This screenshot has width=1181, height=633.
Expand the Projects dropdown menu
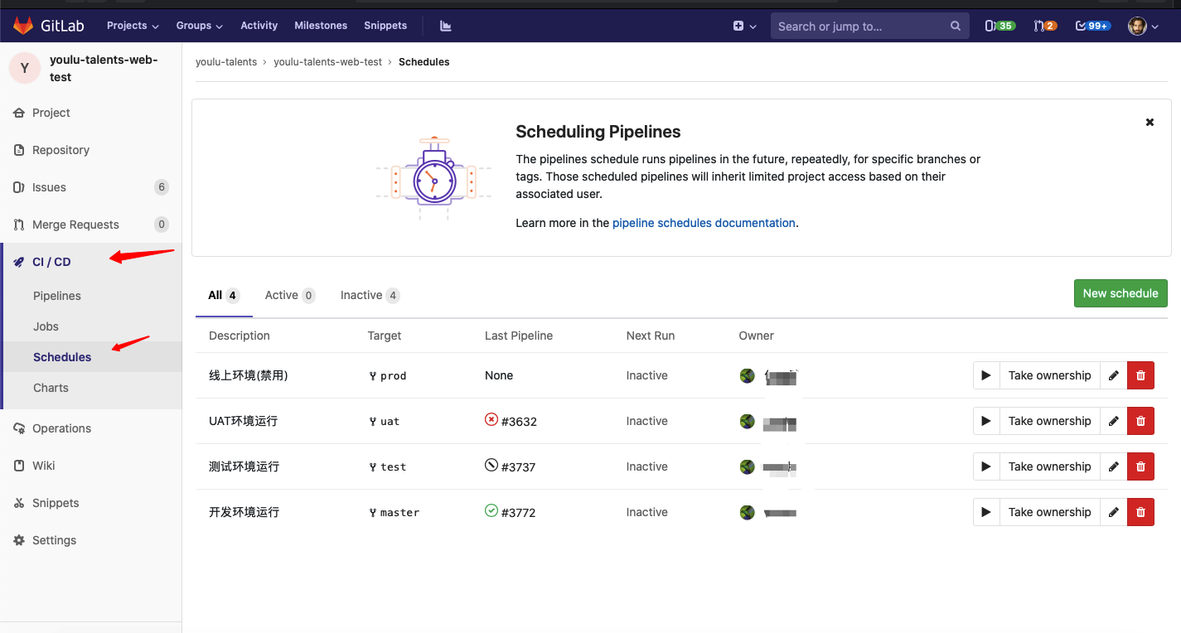point(133,26)
